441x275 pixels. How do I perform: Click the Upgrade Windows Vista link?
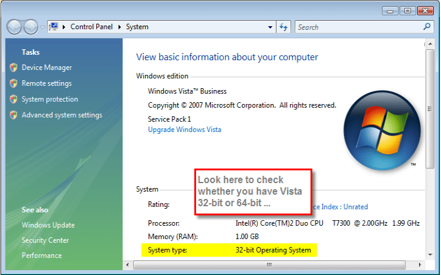point(185,130)
